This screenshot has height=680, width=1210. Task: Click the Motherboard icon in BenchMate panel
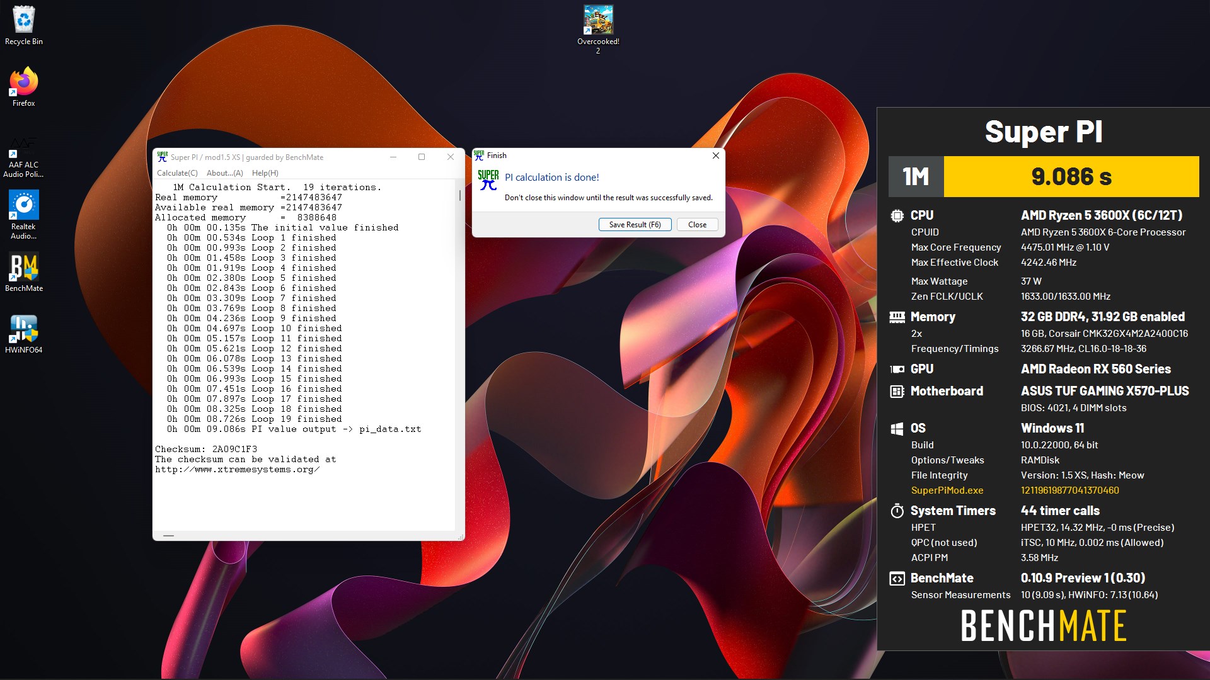pyautogui.click(x=897, y=392)
